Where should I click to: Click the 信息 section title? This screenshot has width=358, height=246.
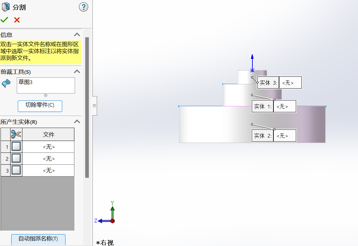click(x=6, y=35)
